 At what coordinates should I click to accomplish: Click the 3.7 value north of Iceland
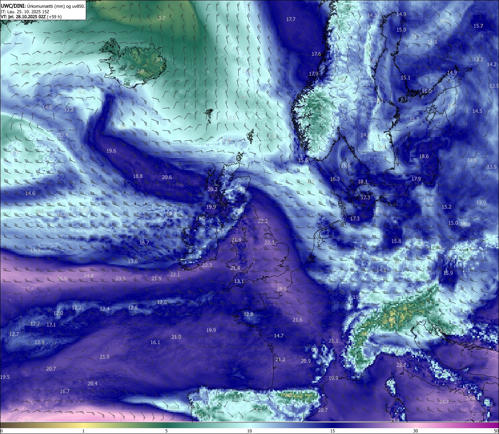tap(162, 18)
